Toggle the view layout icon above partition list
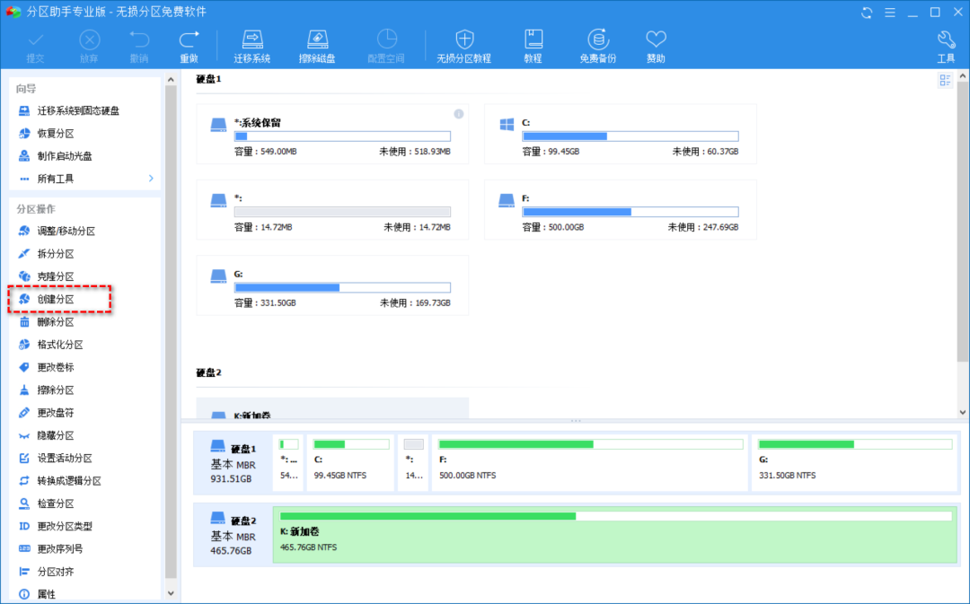 [x=945, y=80]
